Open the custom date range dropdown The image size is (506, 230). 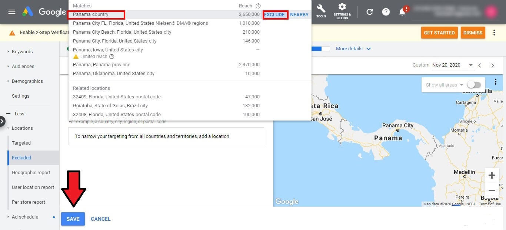pyautogui.click(x=470, y=65)
